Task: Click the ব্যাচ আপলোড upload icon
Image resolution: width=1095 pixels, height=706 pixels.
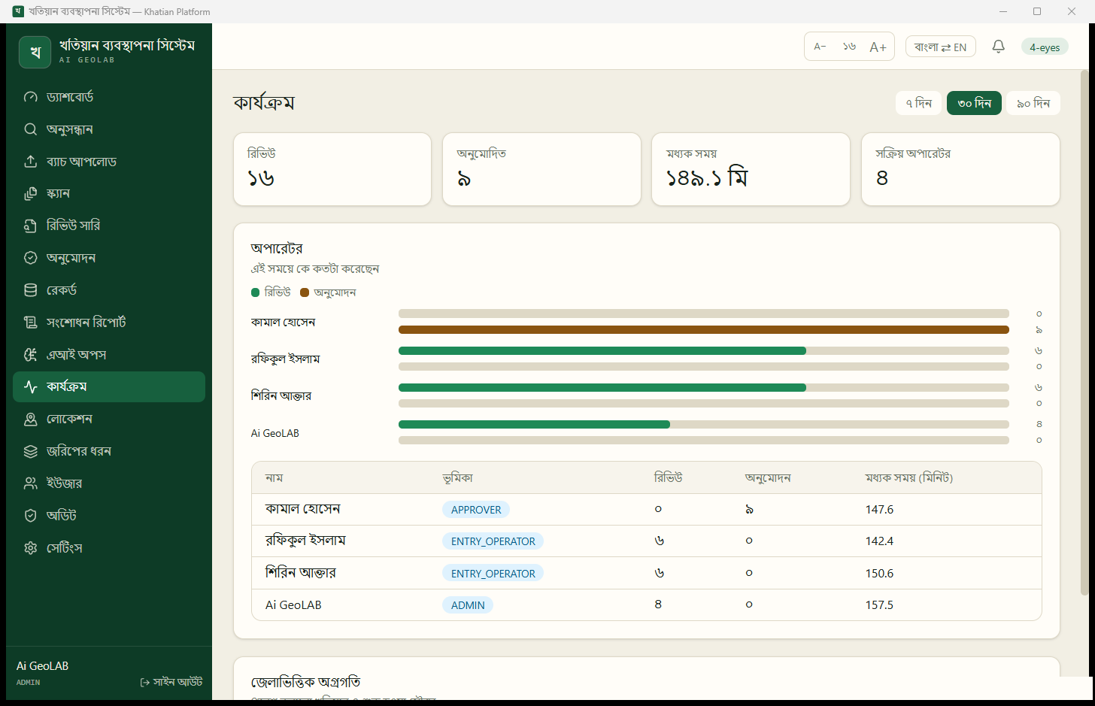Action: [x=31, y=162]
